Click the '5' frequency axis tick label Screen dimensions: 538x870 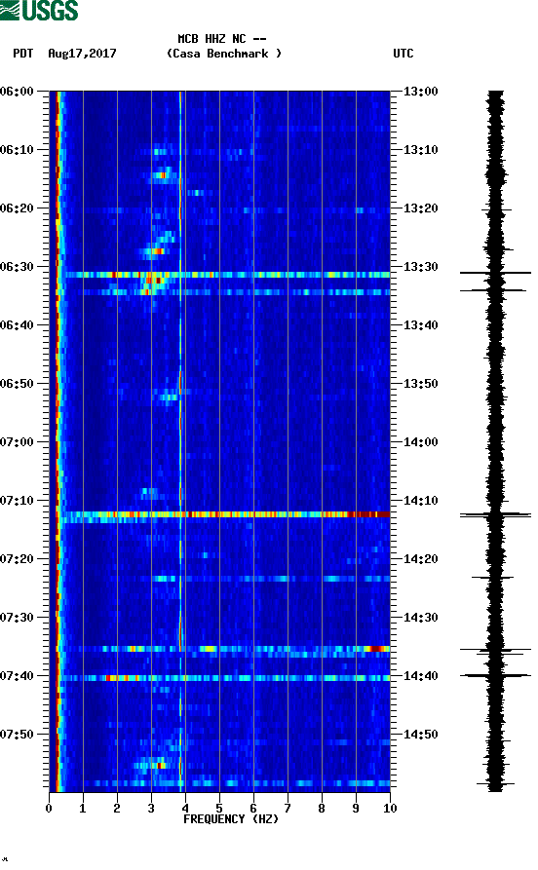tap(219, 809)
